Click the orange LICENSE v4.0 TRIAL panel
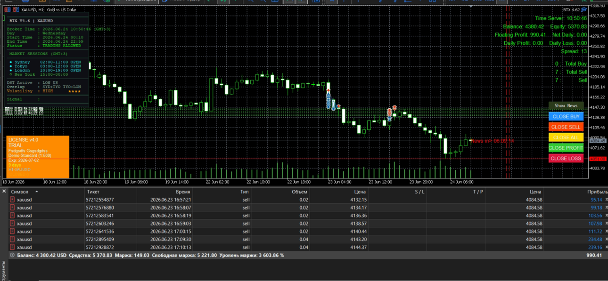Screen dimensions: 608x281 coord(38,157)
